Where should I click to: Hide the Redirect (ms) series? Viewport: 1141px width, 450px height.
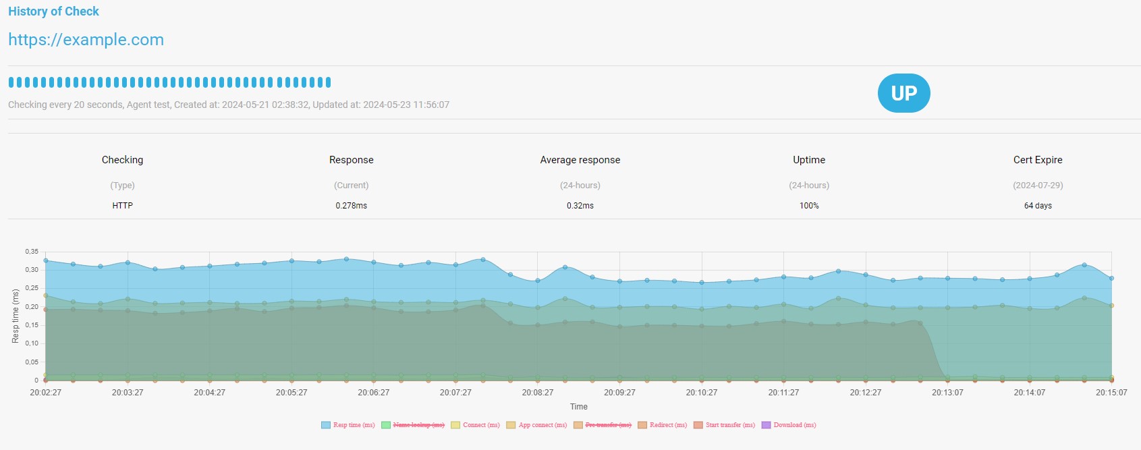668,425
